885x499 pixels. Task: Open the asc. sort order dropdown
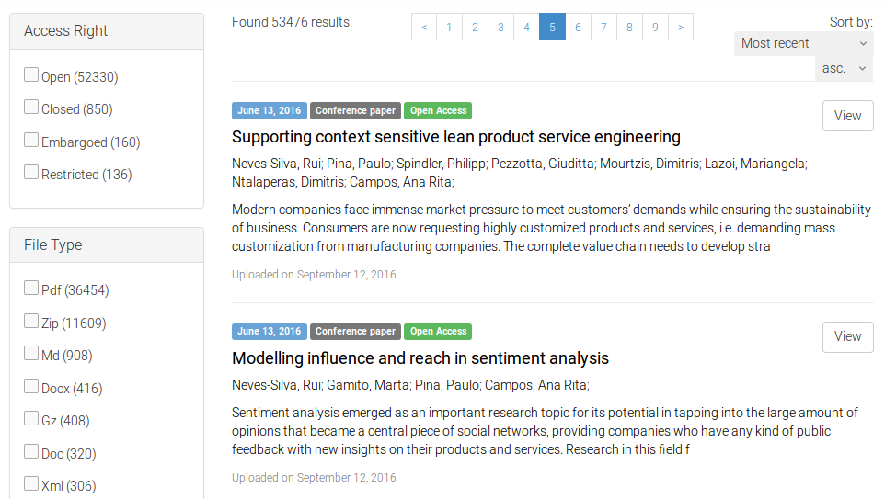[x=844, y=68]
